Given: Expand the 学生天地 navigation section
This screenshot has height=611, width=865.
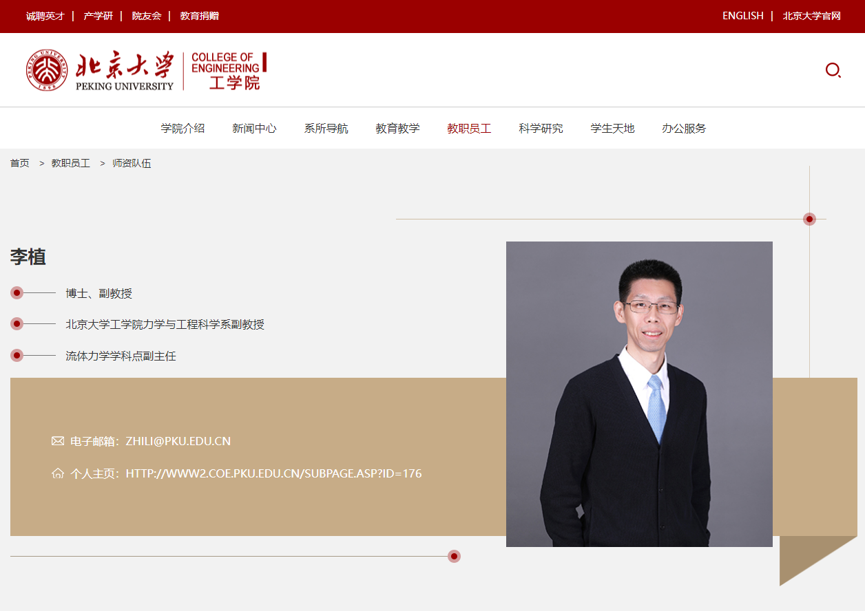Looking at the screenshot, I should [612, 128].
